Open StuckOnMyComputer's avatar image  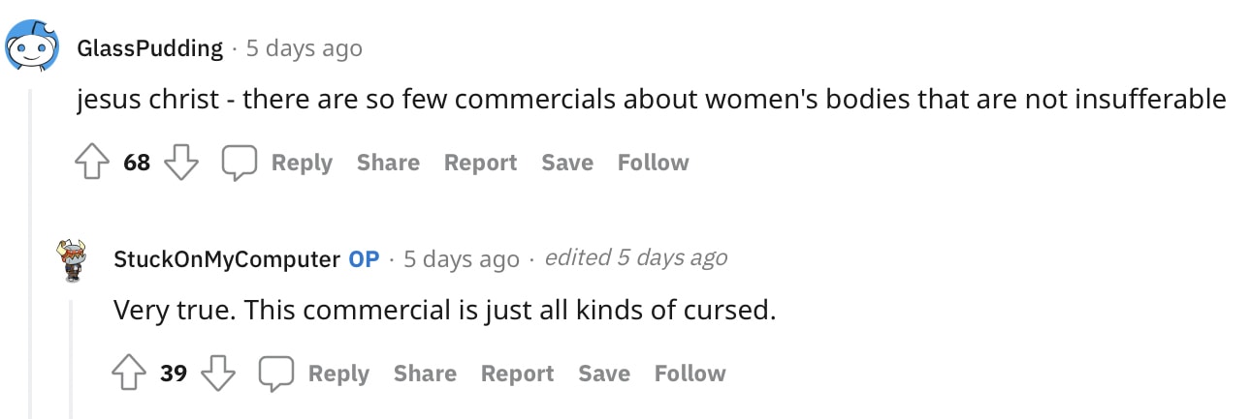coord(74,259)
